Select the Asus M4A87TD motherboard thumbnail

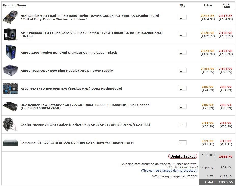10,88
